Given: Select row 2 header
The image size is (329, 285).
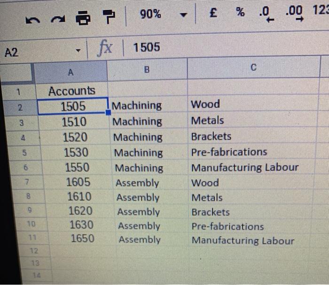Looking at the screenshot, I should coord(20,107).
